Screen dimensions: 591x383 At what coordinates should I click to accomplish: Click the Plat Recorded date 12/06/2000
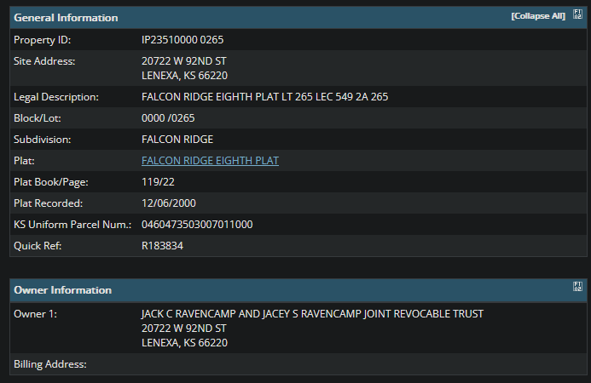pos(169,203)
